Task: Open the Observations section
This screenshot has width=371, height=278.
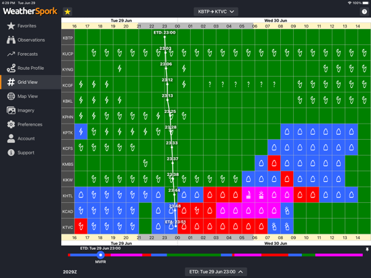Action: click(x=30, y=40)
